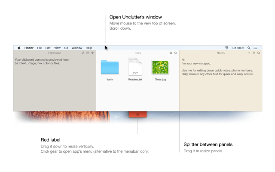Click the star favorites icon in Clipboard
Viewport: 275px width, 172px height.
point(92,53)
